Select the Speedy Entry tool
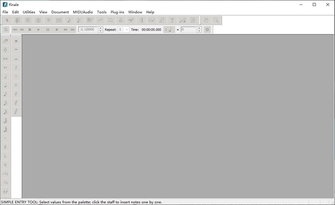 point(79,20)
